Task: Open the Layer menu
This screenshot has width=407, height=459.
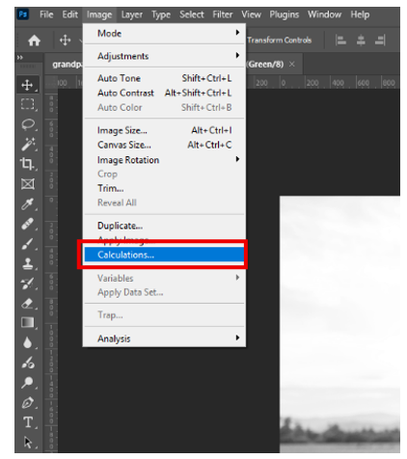Action: [132, 14]
